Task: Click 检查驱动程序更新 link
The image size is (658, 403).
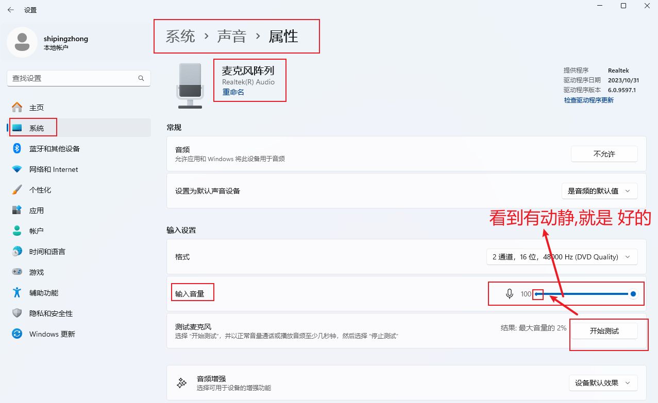Action: [x=588, y=100]
